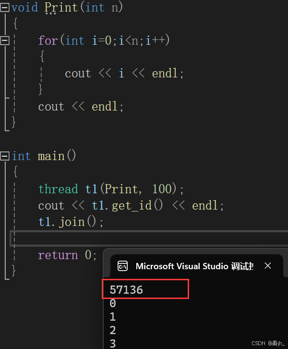
Task: Click 'cout << endl;' after the loop
Action: point(81,106)
